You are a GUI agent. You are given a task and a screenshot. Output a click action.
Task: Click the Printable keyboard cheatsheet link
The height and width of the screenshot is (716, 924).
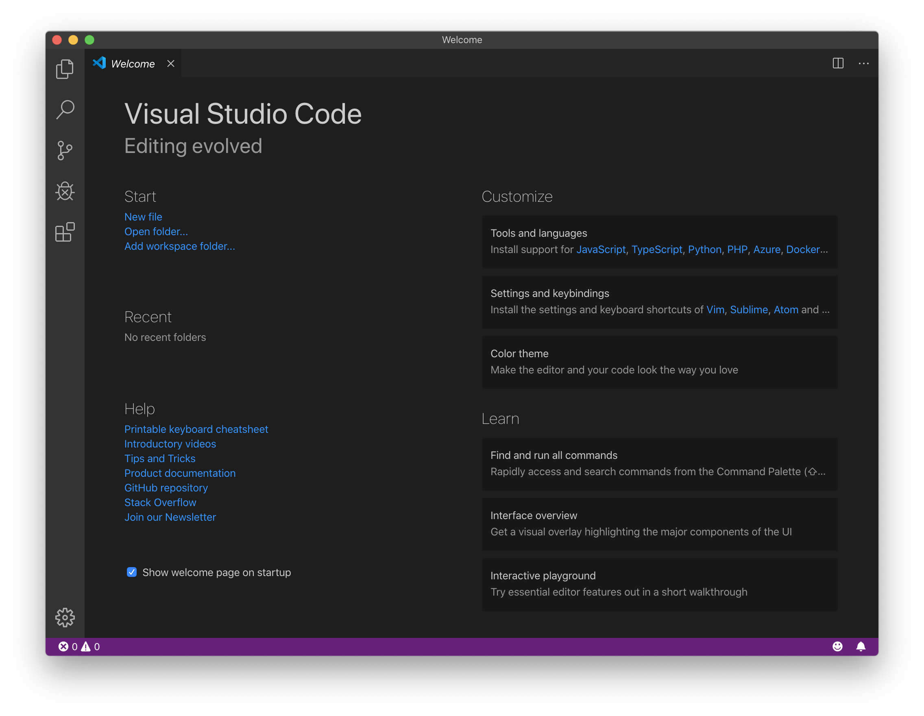point(196,429)
